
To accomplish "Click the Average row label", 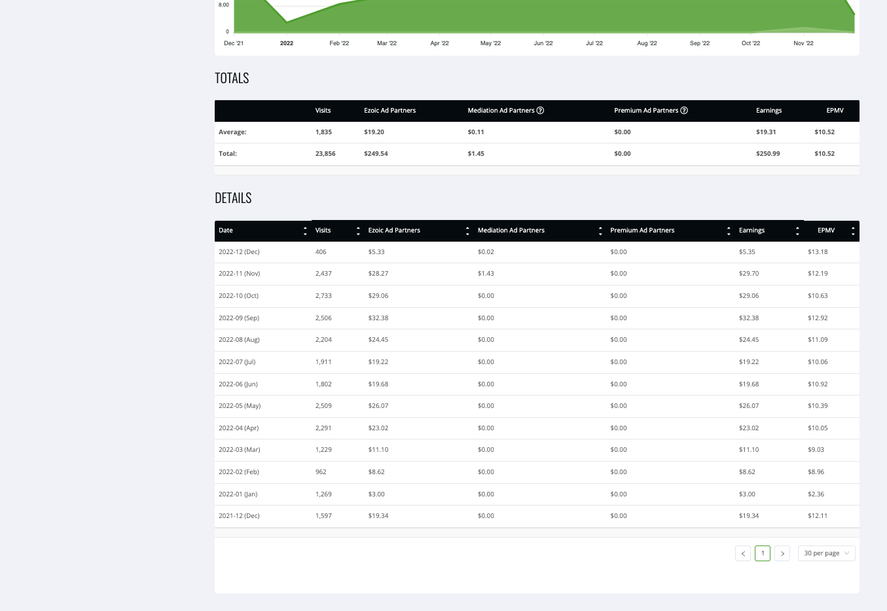I will point(232,132).
